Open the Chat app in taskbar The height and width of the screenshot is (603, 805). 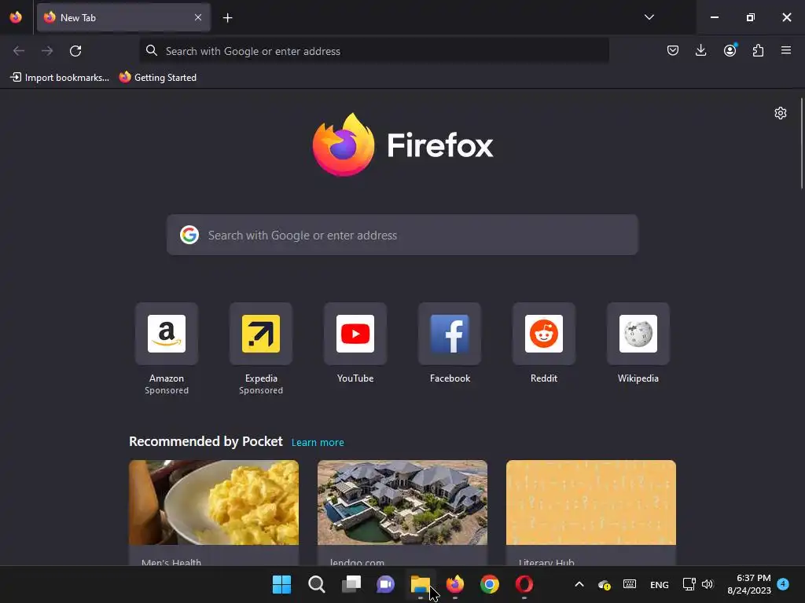385,584
